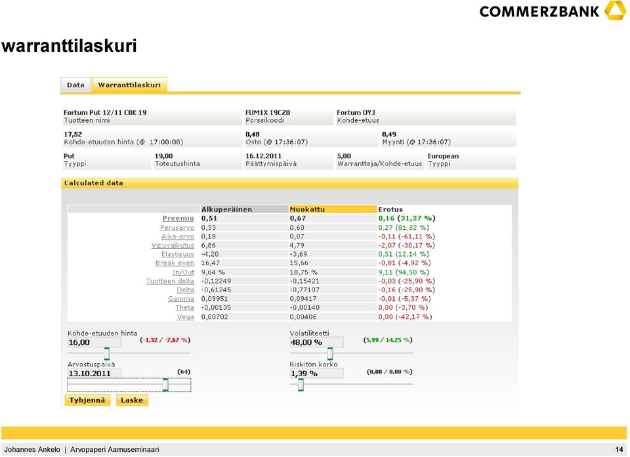Click the product name Fortum Put 12/11 CBK 19
Image resolution: width=630 pixels, height=457 pixels.
pyautogui.click(x=105, y=112)
